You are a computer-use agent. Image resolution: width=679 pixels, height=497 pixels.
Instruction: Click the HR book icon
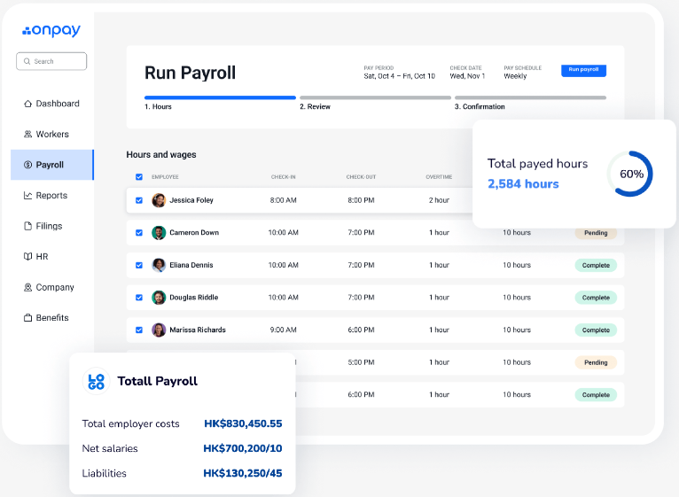coord(28,257)
